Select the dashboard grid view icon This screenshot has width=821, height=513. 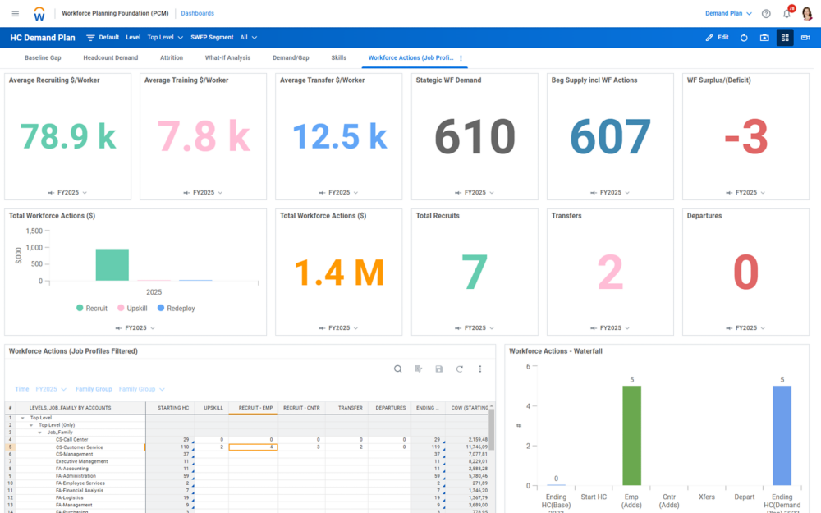pyautogui.click(x=785, y=38)
